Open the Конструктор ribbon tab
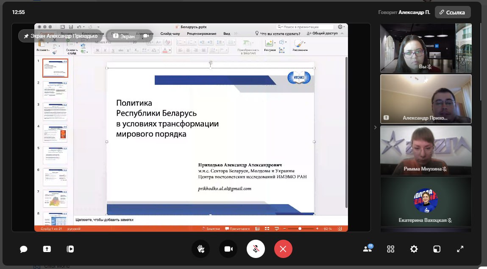This screenshot has height=269, width=487. [x=93, y=34]
